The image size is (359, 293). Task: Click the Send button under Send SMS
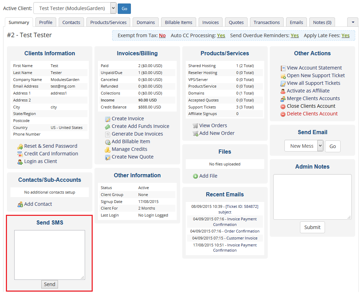click(x=49, y=284)
